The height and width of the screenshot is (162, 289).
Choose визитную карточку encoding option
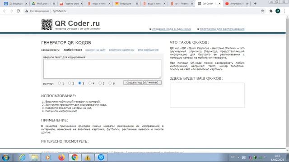[121, 50]
